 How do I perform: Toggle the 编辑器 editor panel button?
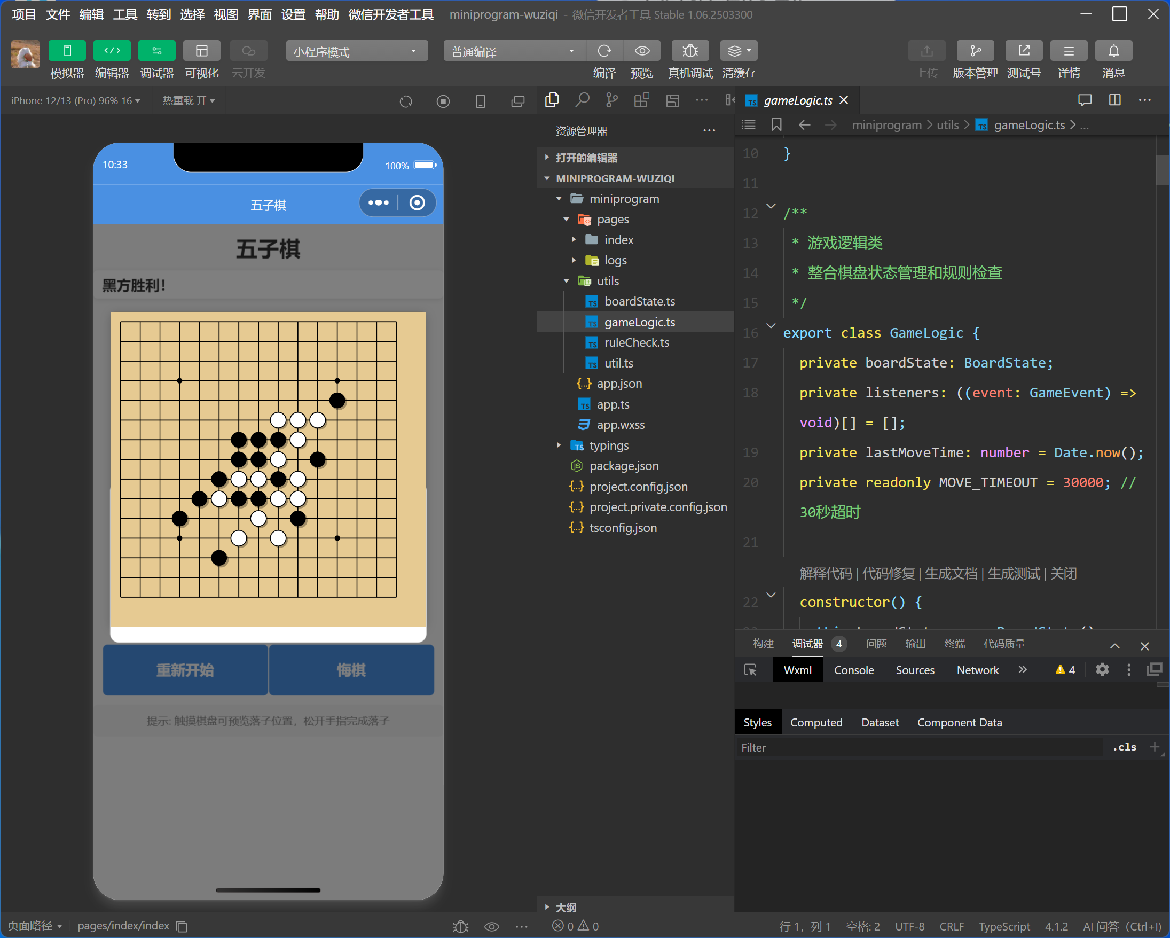tap(112, 51)
